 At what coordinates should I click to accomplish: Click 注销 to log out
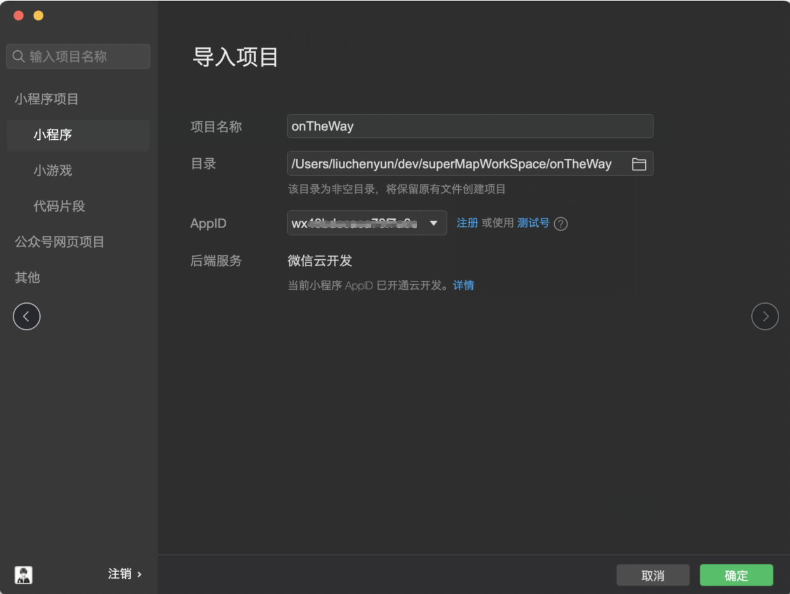coord(125,574)
